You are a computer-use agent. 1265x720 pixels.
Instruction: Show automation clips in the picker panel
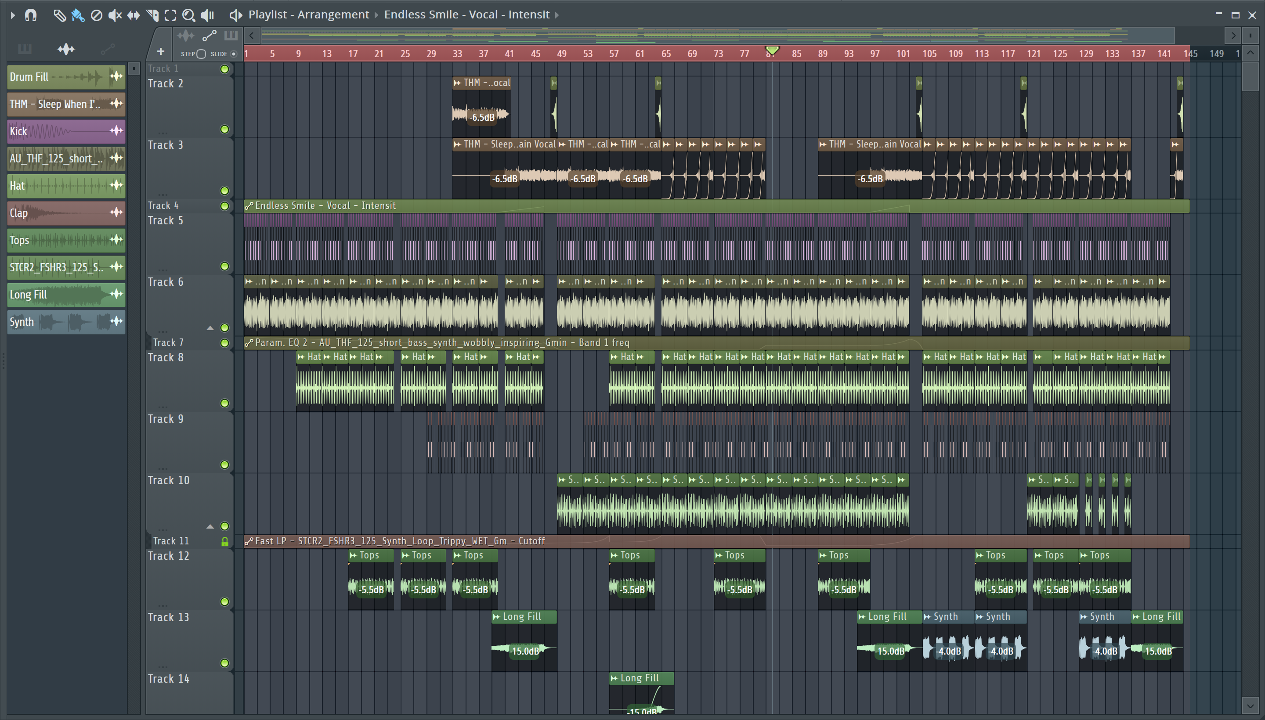[x=107, y=49]
